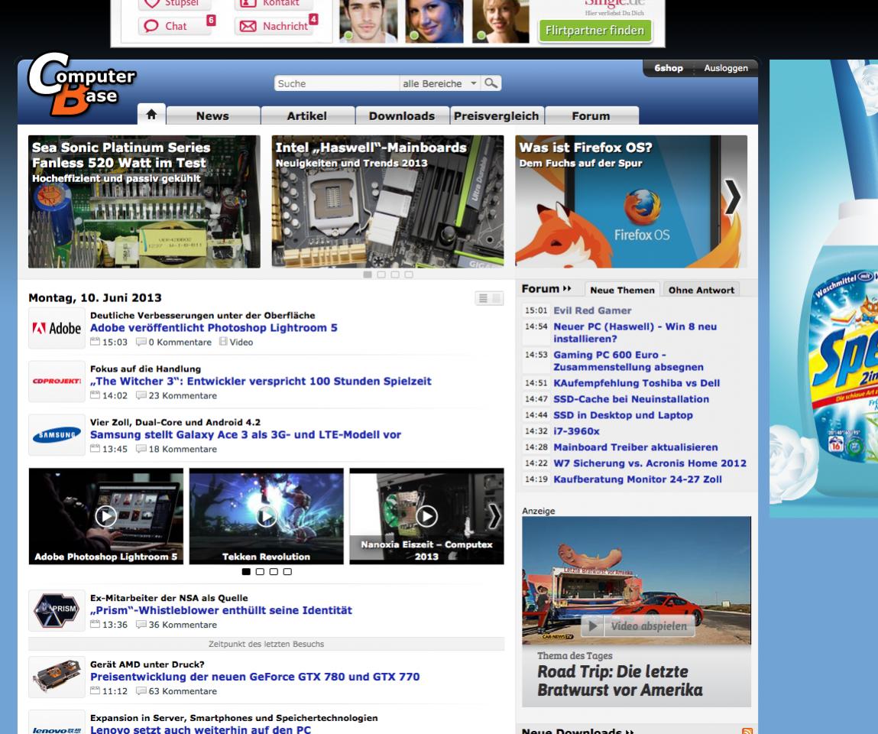Open forum thread 'Mainboard Treiber aktualisieren'
Viewport: 878px width, 734px height.
coord(636,447)
